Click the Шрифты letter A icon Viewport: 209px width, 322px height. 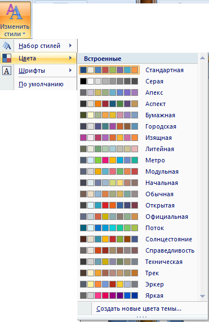pyautogui.click(x=7, y=71)
